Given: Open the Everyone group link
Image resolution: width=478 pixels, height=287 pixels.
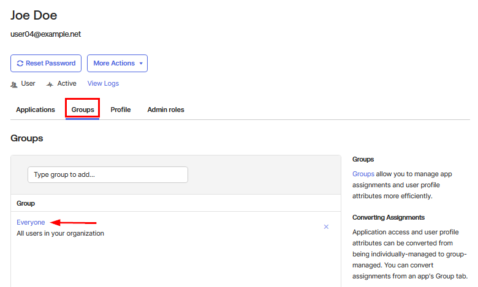Looking at the screenshot, I should click(31, 222).
